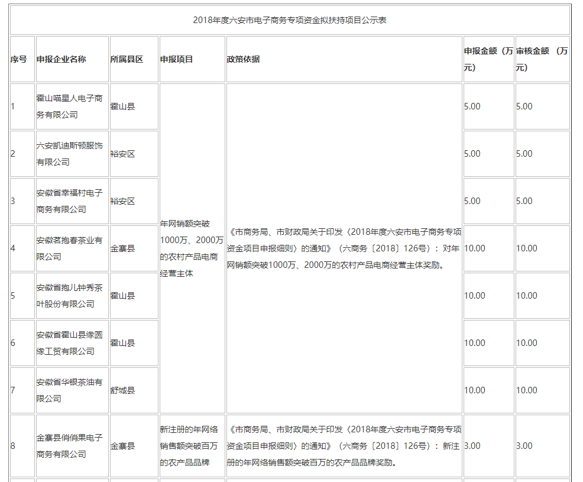Image resolution: width=583 pixels, height=482 pixels.
Task: Select 审核金额 10.00 for 安徽省华银茶油
Action: 527,390
